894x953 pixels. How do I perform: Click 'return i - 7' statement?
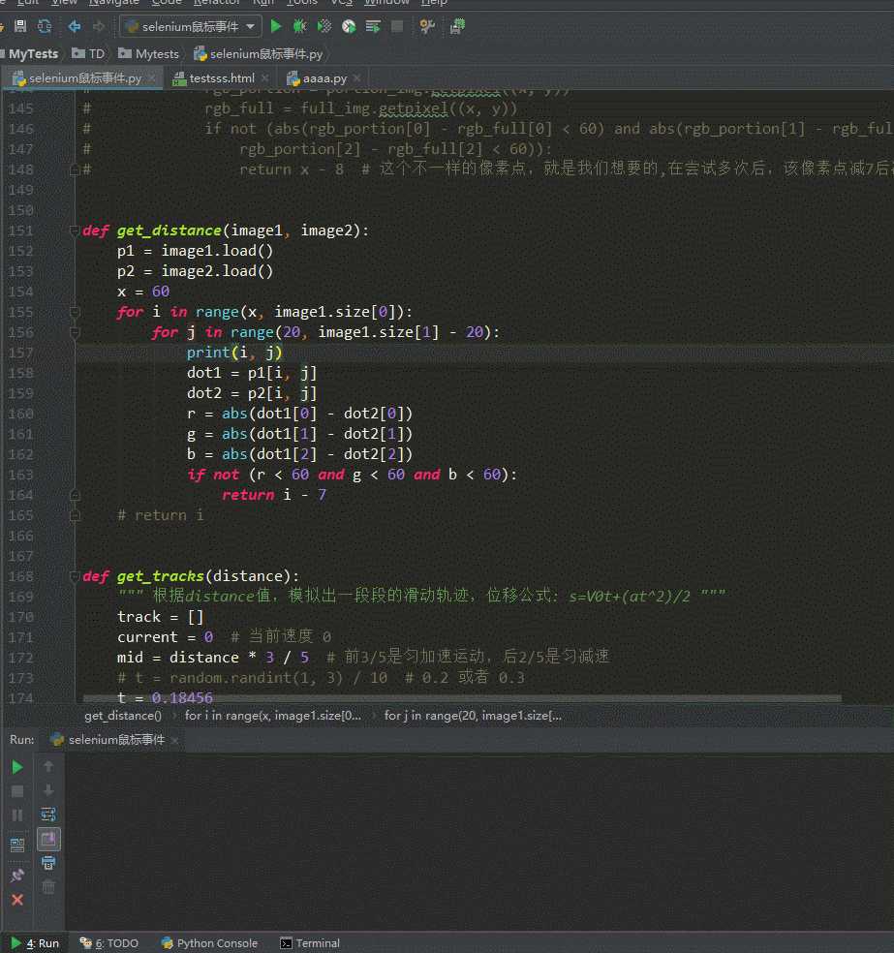(273, 495)
